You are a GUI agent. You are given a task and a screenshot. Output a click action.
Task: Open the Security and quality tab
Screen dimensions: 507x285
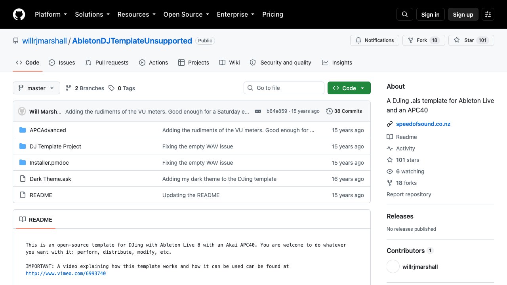(281, 63)
